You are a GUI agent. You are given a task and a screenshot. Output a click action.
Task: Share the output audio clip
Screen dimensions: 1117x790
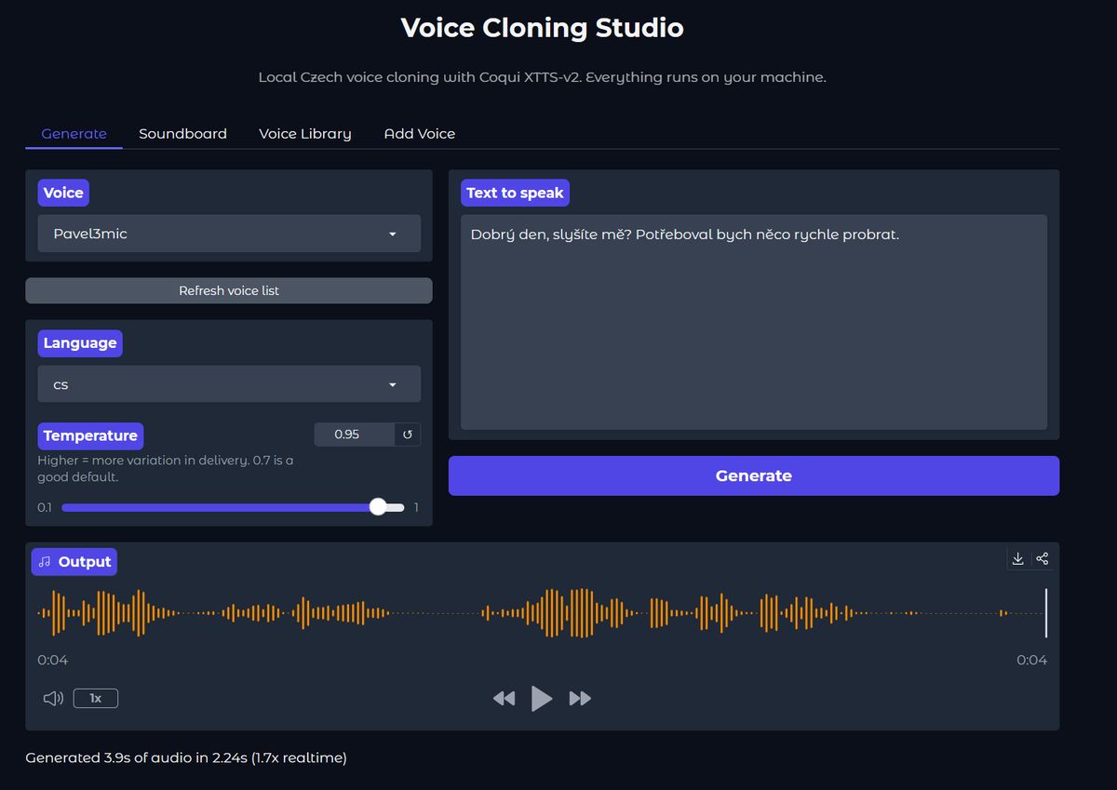coord(1043,558)
